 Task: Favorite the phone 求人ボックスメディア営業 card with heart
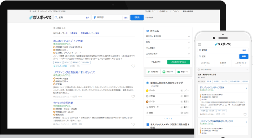point(245,115)
